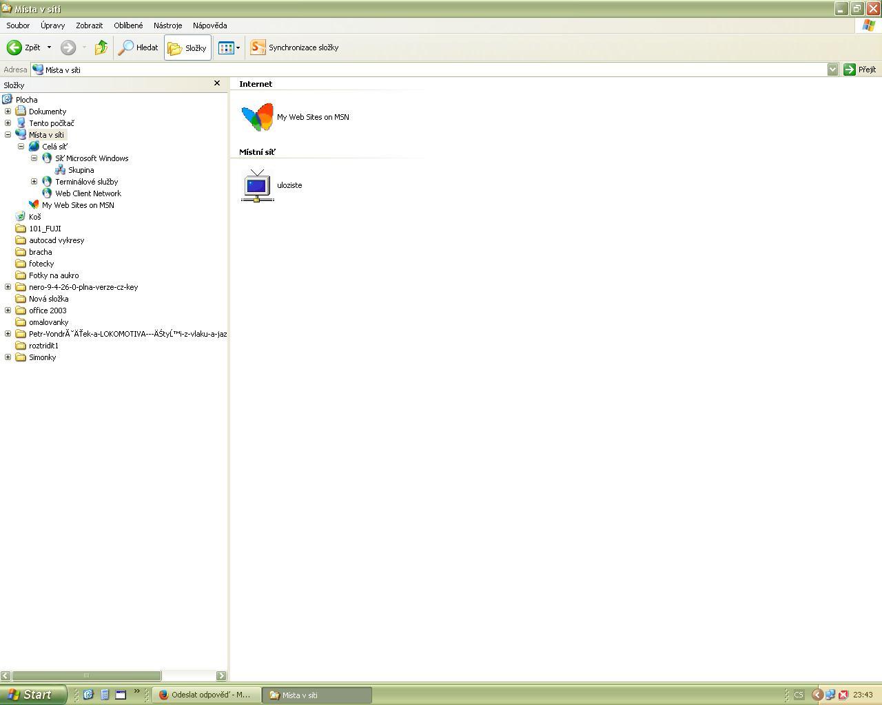
Task: Expand the Simonky folder
Action: pyautogui.click(x=8, y=357)
